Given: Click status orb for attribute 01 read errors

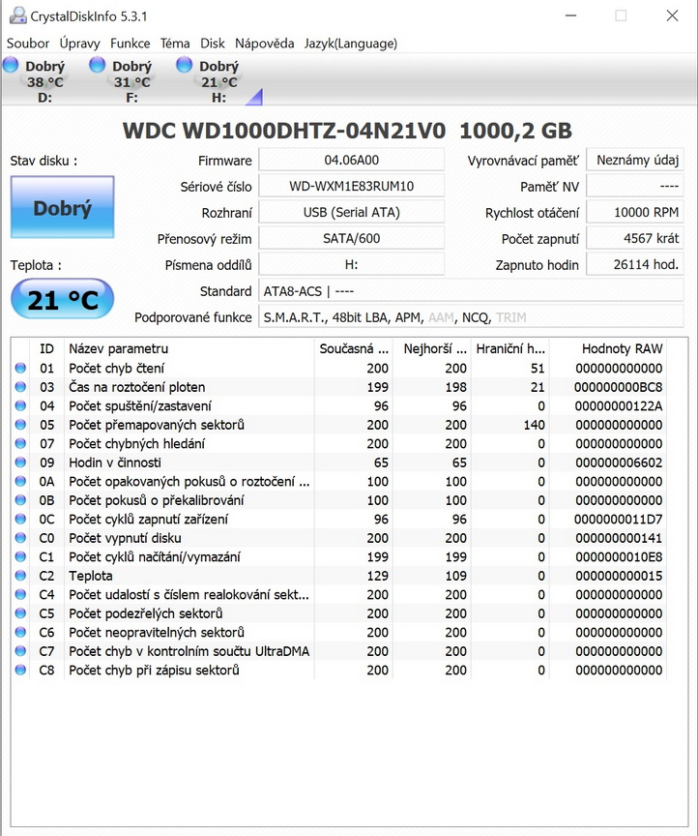Looking at the screenshot, I should pos(21,369).
